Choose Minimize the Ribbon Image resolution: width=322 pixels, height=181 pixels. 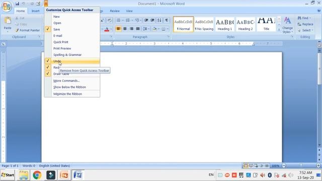(x=72, y=94)
